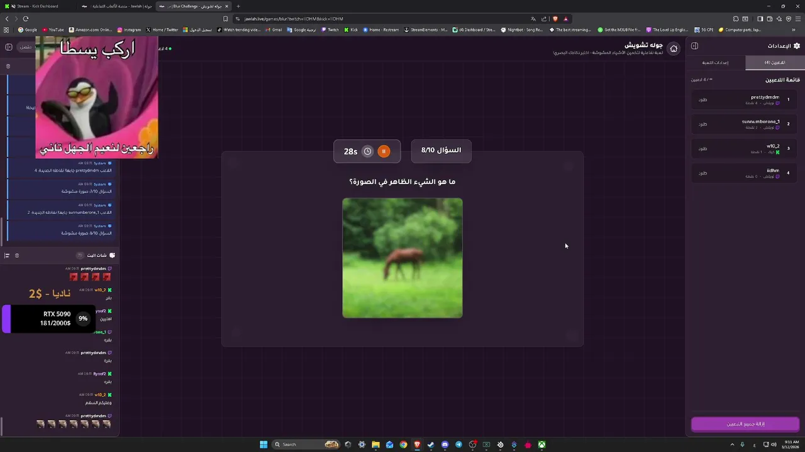
Task: Open the Jawlah browser tab
Action: pos(117,6)
